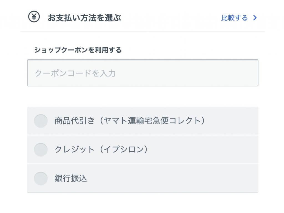
Task: Select the クレジット（イプシロン） radio button
Action: tap(41, 149)
